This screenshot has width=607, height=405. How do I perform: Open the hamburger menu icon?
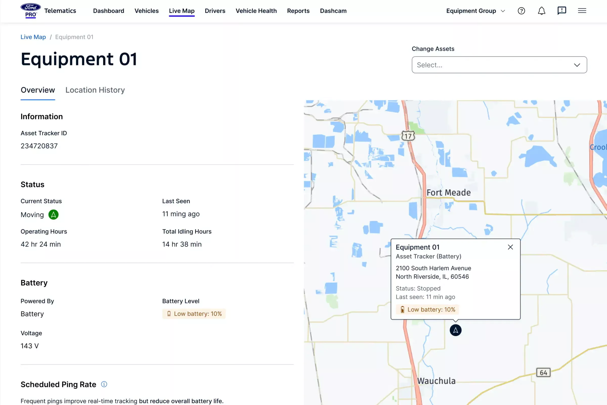[x=582, y=11]
